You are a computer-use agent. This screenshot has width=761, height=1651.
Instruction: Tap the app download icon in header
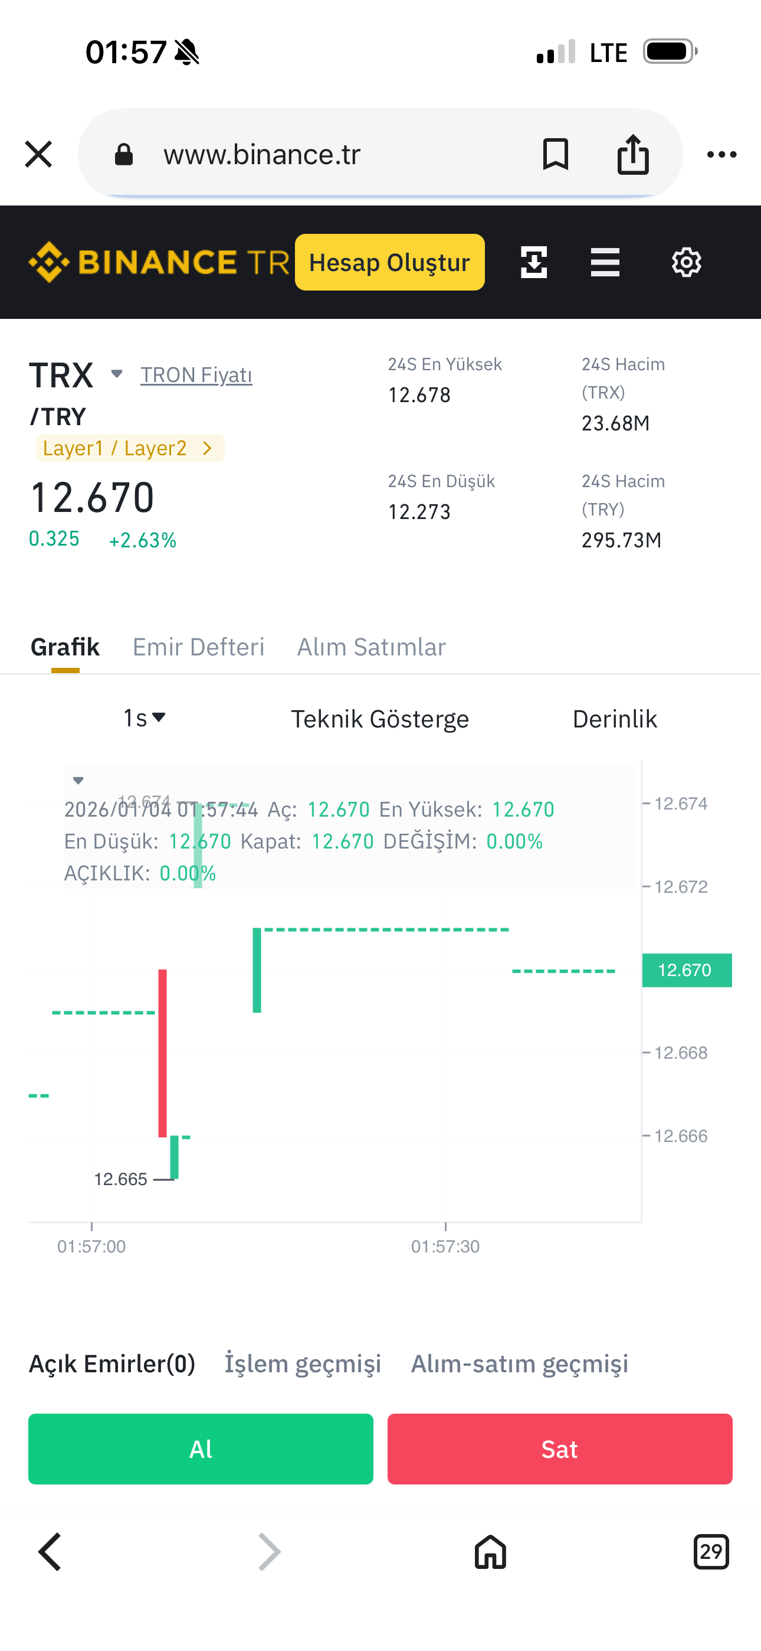pyautogui.click(x=534, y=262)
